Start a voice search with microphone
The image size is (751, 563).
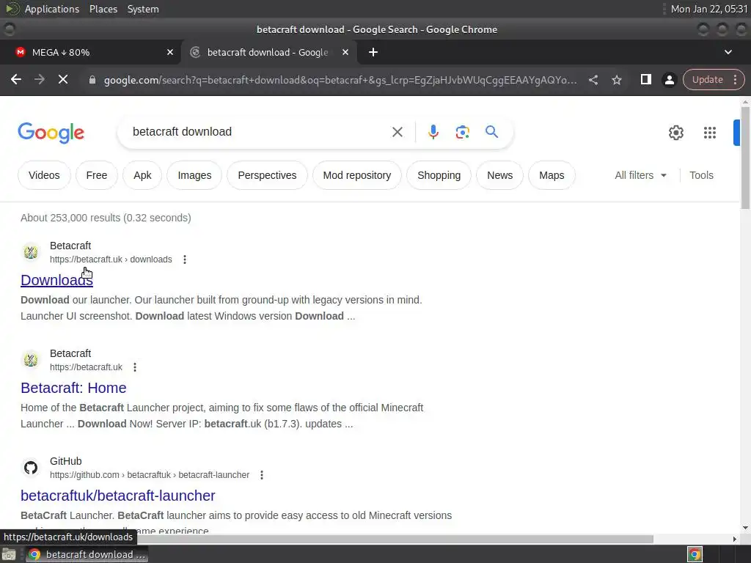[x=433, y=132]
